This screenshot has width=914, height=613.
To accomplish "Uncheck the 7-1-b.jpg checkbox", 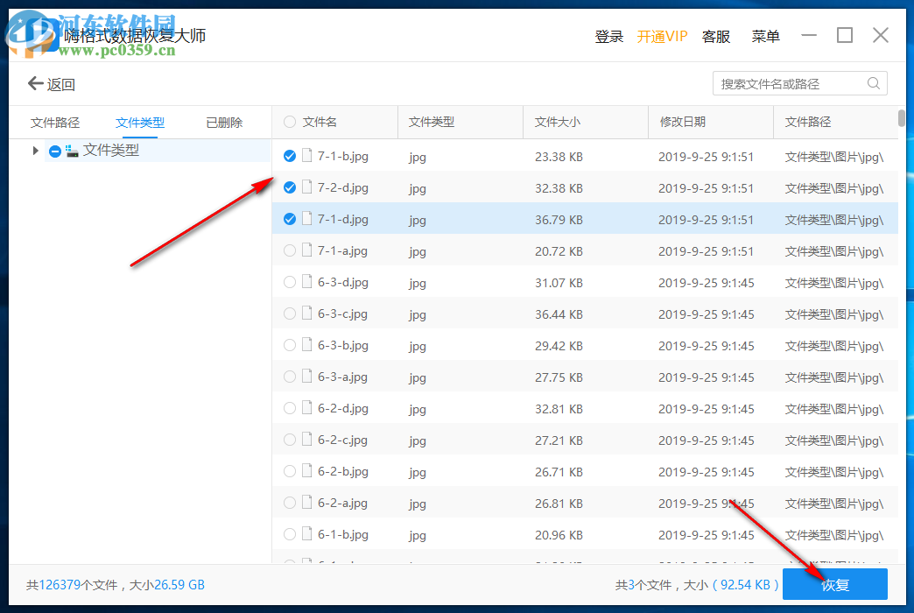I will click(289, 156).
